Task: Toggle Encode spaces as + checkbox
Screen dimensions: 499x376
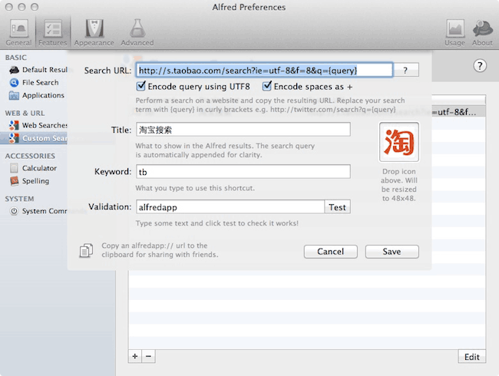Action: 266,86
